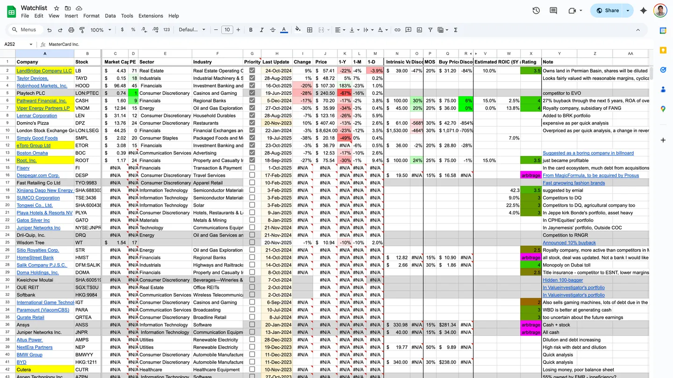This screenshot has height=378, width=673.
Task: Expand the Share options arrow
Action: [x=628, y=11]
